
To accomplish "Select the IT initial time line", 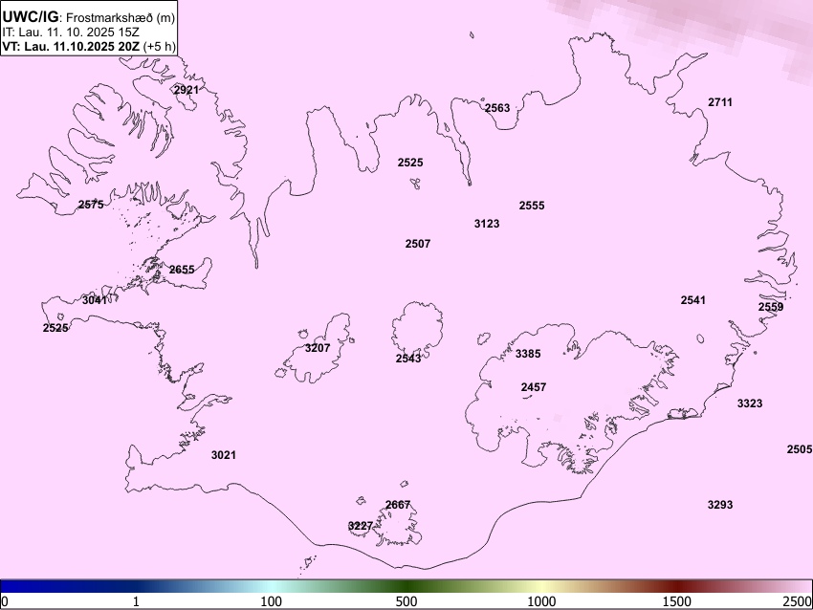I will 71,33.
